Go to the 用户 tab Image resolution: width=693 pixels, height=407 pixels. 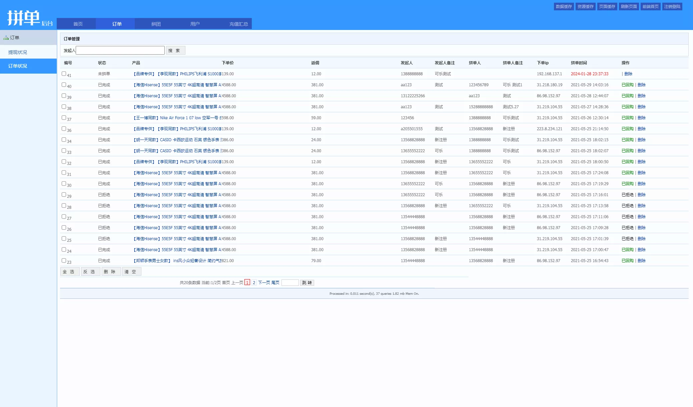195,24
